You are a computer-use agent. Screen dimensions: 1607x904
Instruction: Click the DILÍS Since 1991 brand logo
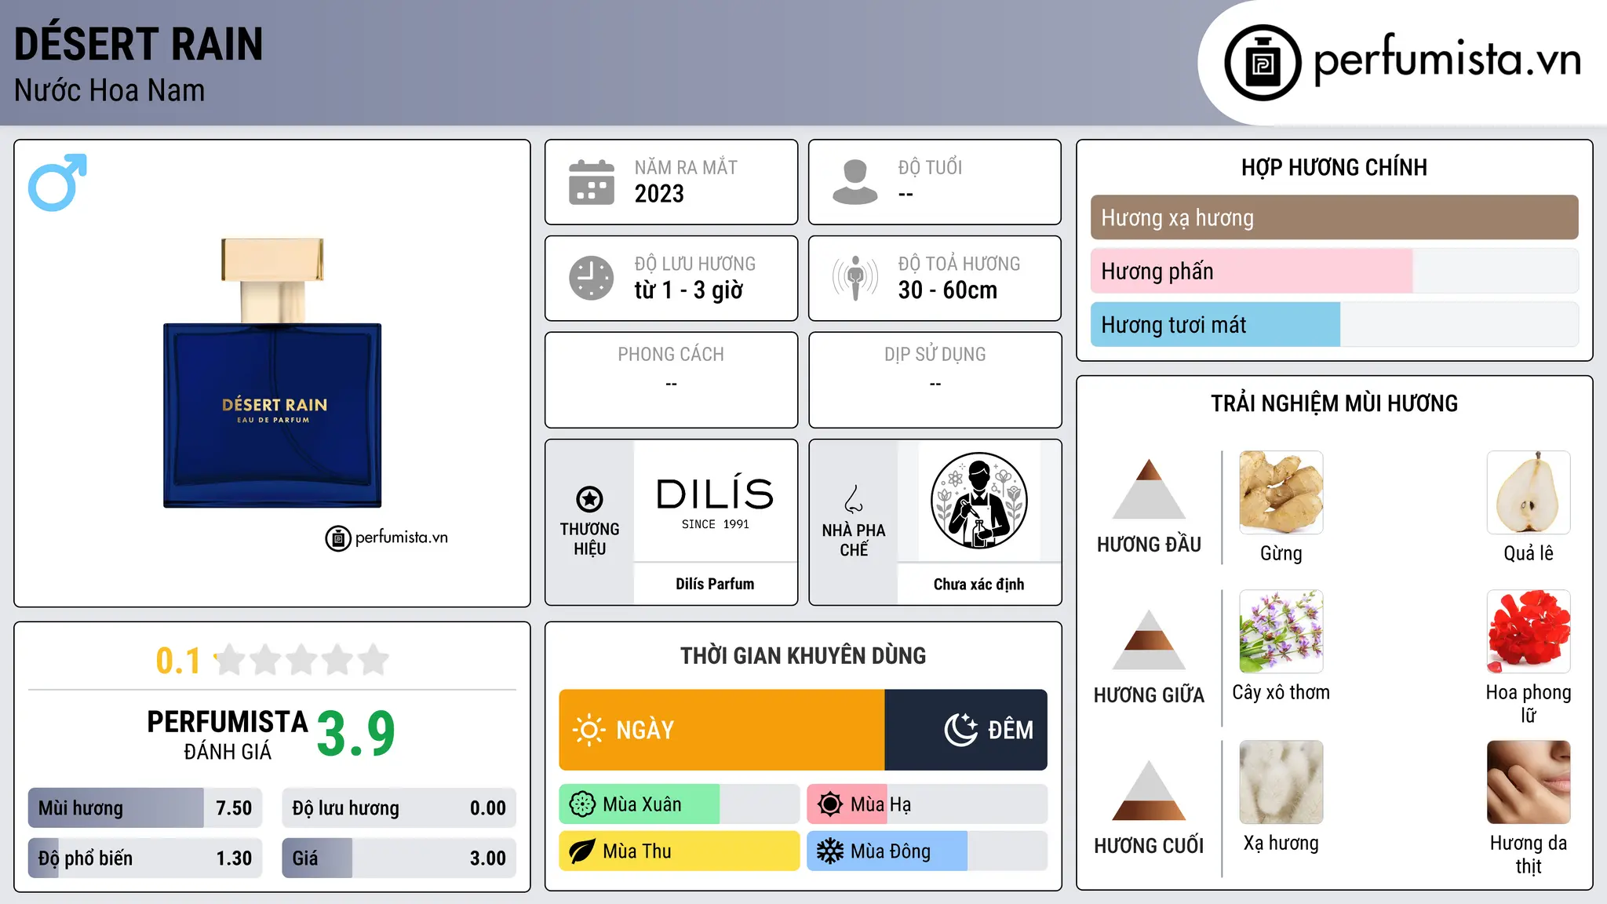(x=715, y=502)
